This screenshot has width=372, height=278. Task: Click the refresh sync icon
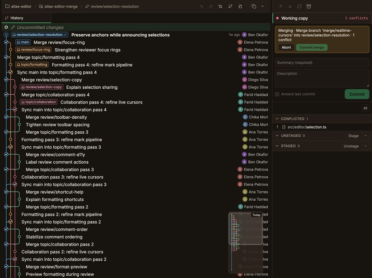300,6
